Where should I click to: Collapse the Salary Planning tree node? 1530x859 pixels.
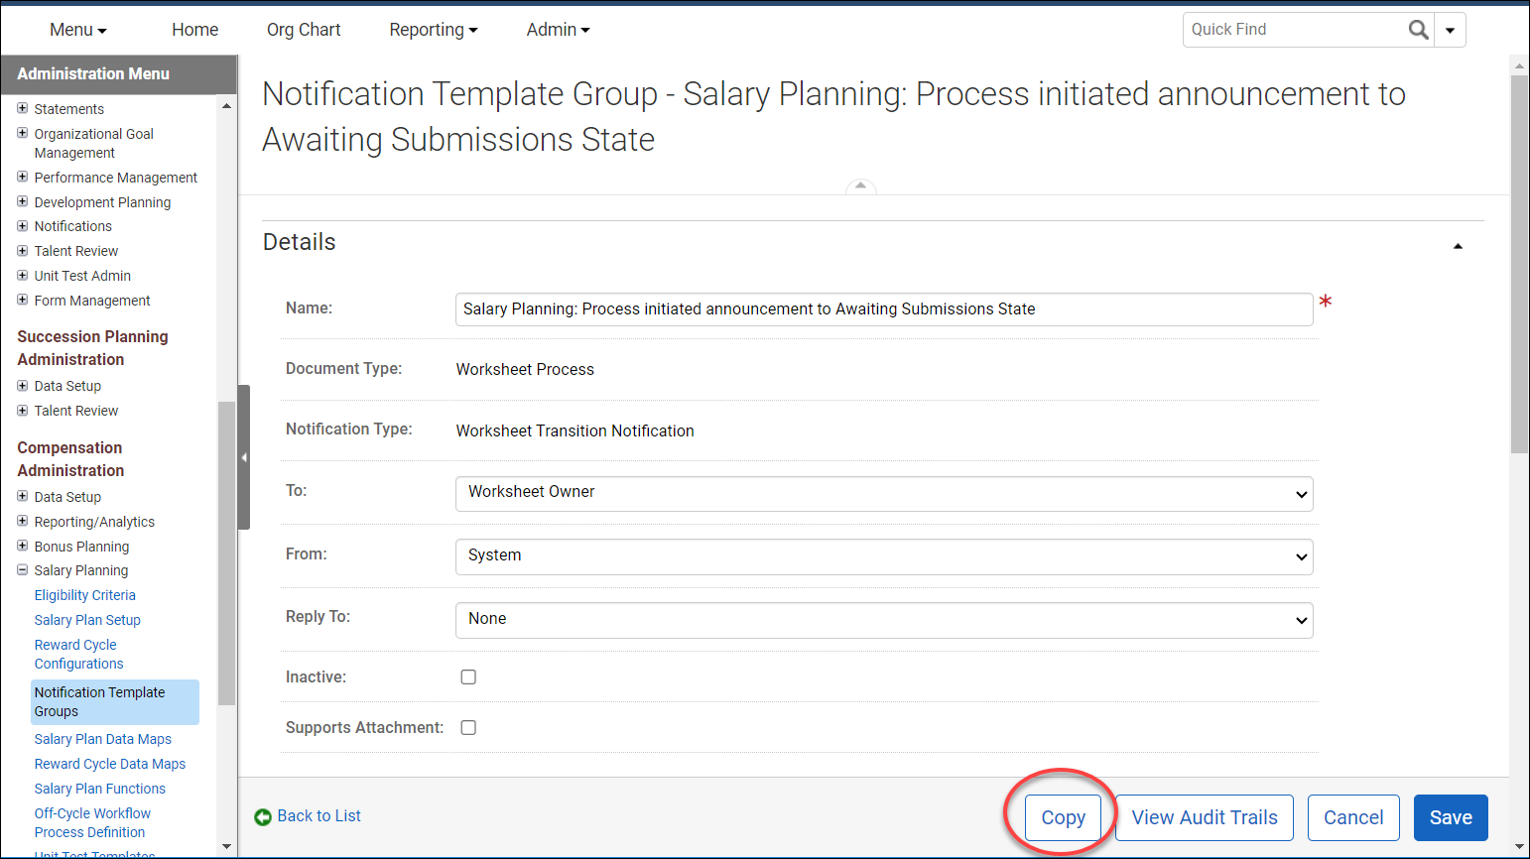click(22, 570)
